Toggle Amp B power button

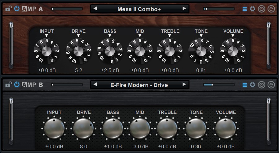pyautogui.click(x=17, y=85)
